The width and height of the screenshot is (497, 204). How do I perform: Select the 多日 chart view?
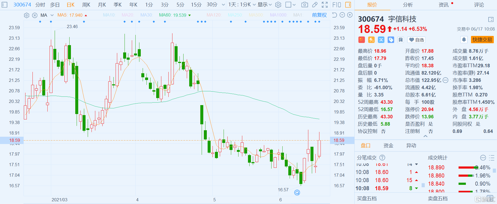(55, 5)
